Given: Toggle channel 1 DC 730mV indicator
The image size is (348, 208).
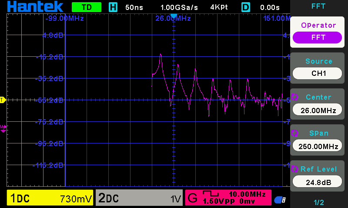Looking at the screenshot, I should click(50, 198).
